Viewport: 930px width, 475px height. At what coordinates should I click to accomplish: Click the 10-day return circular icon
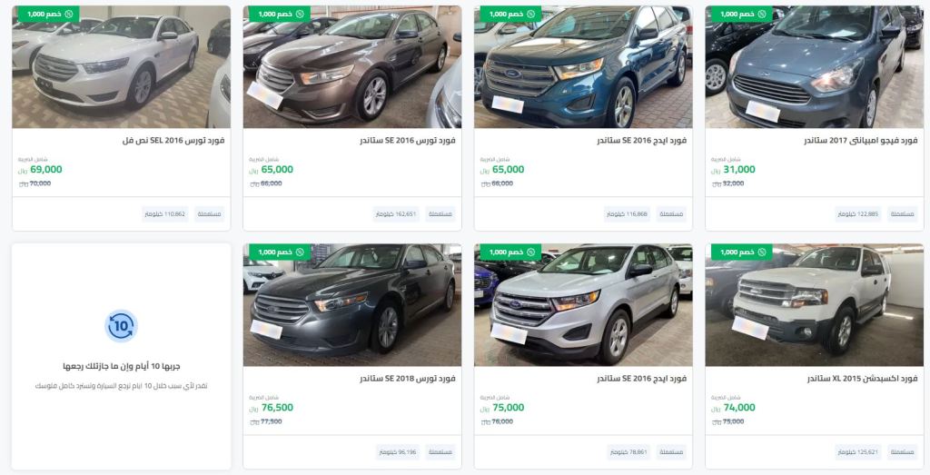click(121, 325)
